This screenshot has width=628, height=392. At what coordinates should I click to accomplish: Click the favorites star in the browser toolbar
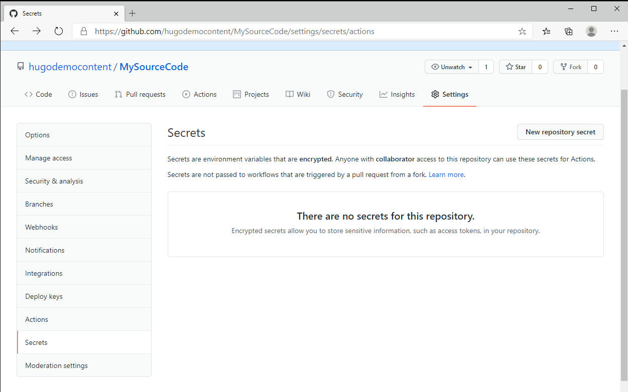[522, 31]
